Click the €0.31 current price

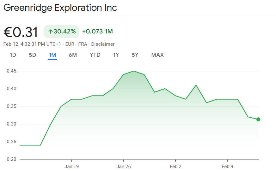pos(21,32)
